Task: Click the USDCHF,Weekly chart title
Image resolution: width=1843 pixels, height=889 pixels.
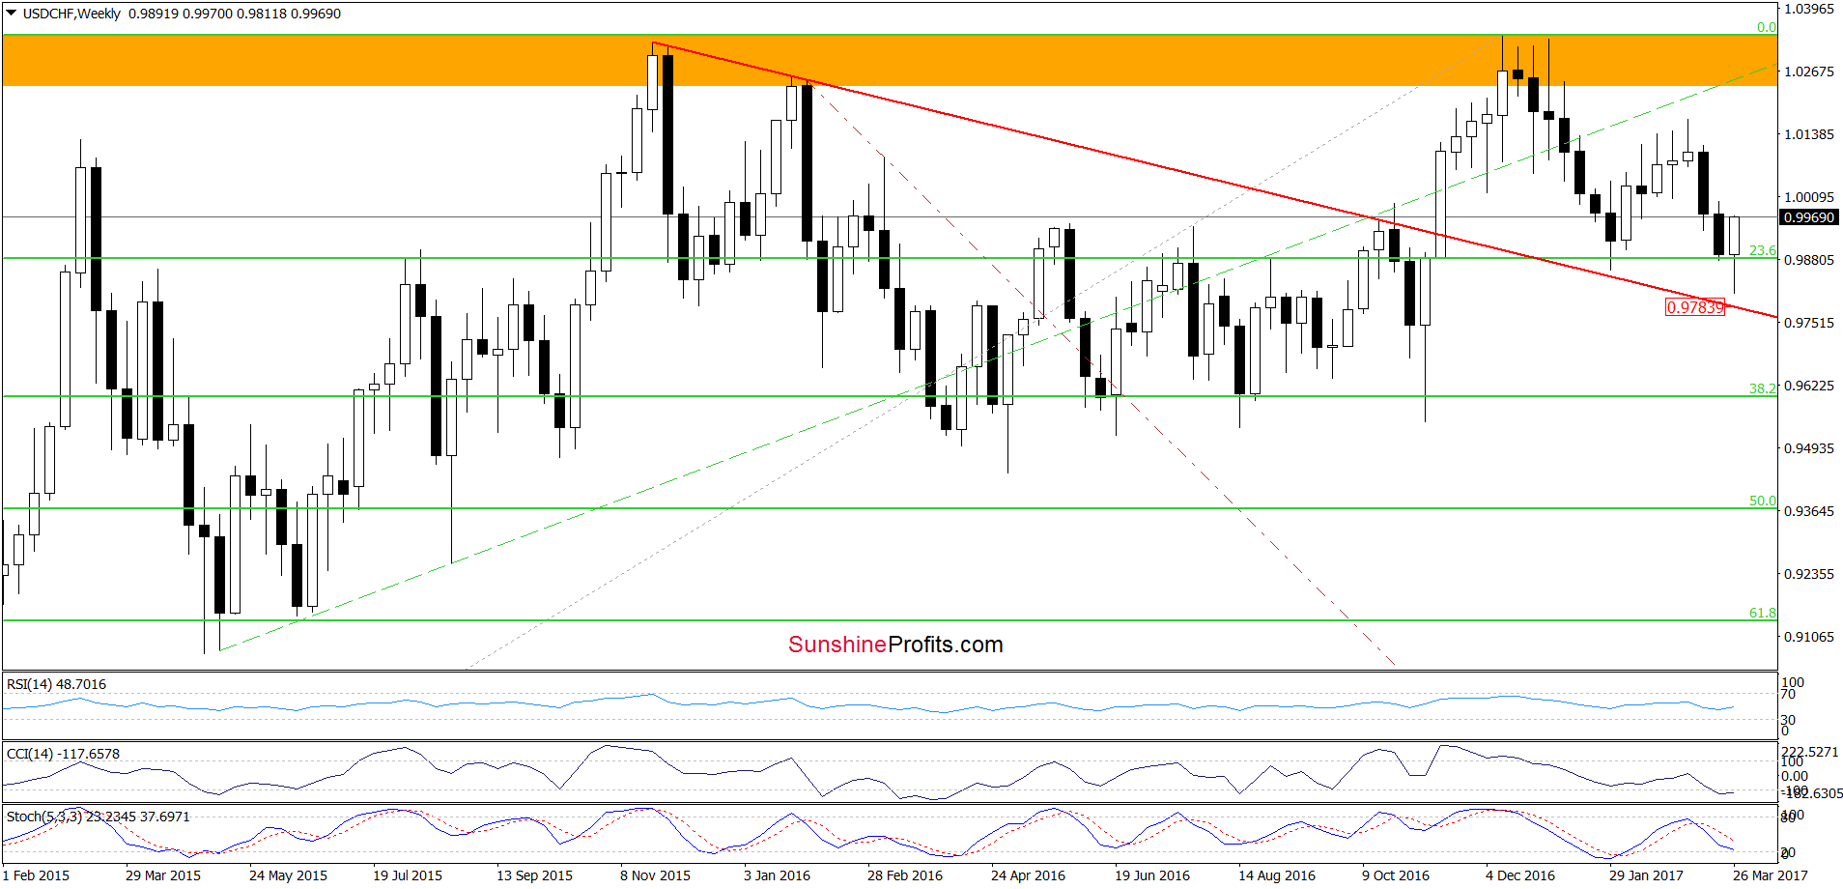Action: click(71, 14)
